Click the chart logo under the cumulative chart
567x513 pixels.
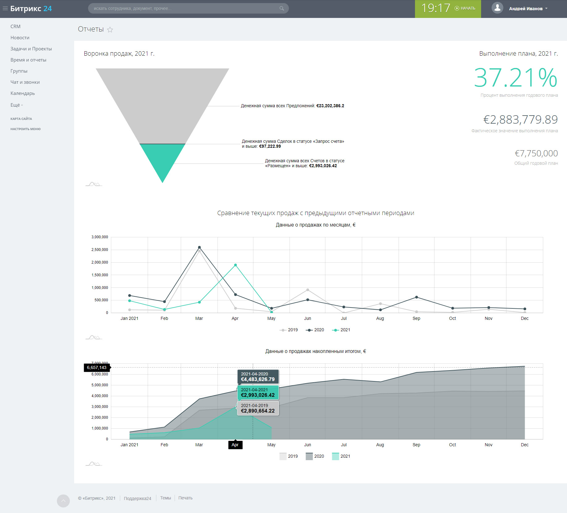tap(93, 464)
